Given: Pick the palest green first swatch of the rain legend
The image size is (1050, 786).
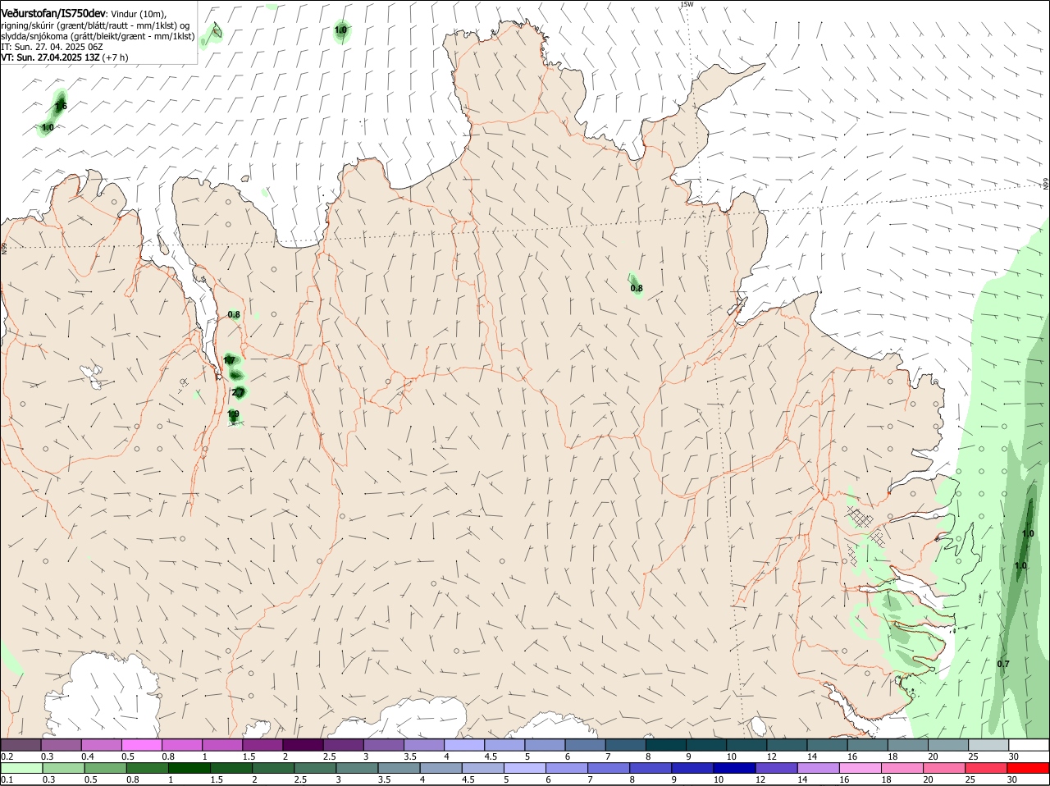Looking at the screenshot, I should coord(21,768).
